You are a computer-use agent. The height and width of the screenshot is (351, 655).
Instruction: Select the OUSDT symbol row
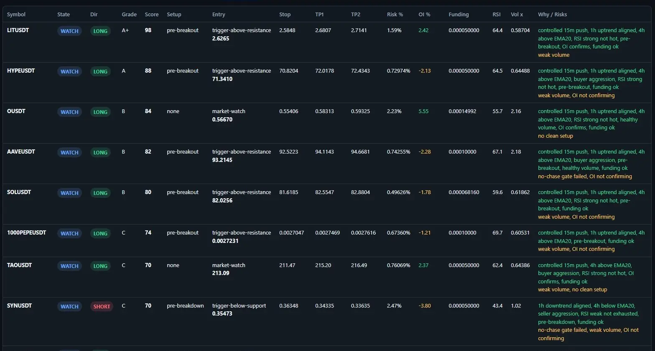coord(327,123)
